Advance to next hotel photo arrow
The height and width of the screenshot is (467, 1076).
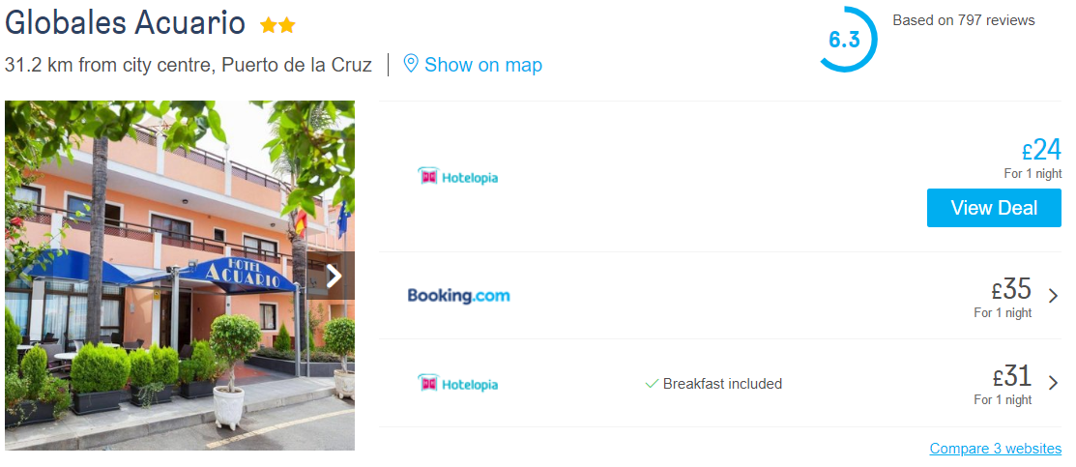tap(334, 277)
